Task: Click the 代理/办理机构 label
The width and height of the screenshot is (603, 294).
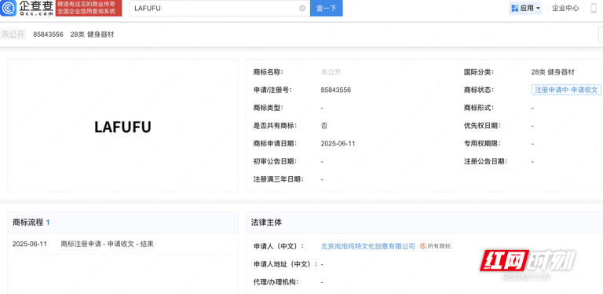Action: pos(276,282)
